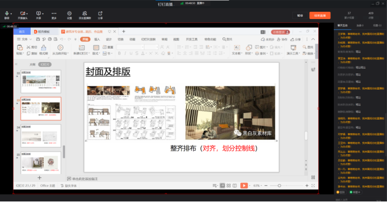Click the Save icon in quick toolbar
The image size is (387, 202).
point(38,39)
